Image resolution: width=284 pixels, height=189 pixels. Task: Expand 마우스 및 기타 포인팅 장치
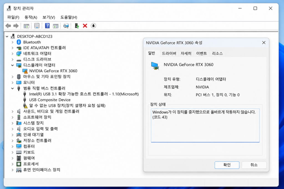(x=12, y=77)
